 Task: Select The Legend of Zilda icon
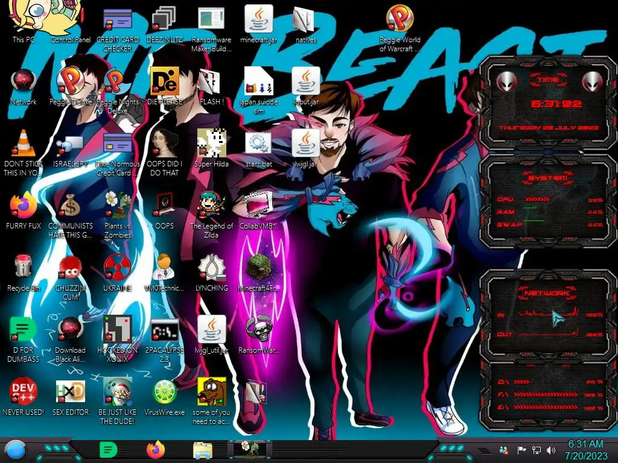211,215
